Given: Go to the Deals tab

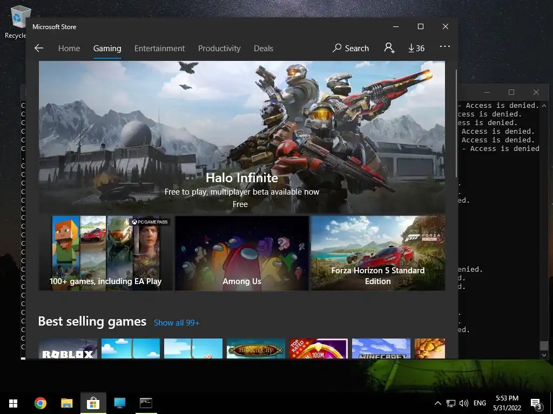Looking at the screenshot, I should (x=264, y=48).
